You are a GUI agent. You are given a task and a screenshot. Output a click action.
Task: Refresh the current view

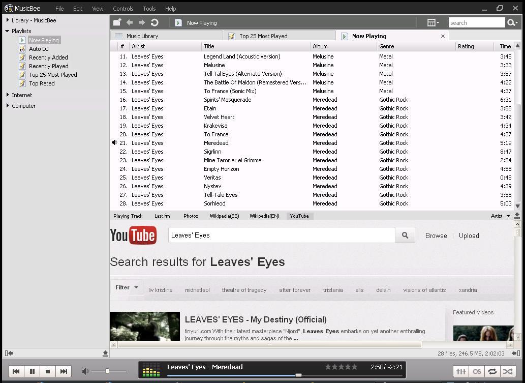(x=155, y=22)
